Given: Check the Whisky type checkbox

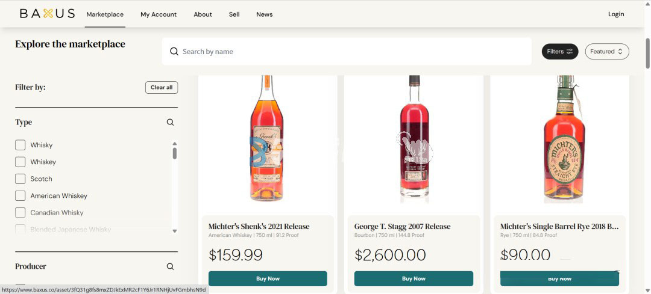Looking at the screenshot, I should (x=20, y=145).
